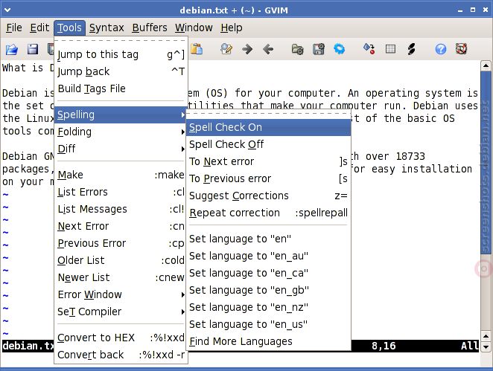Set language to "en_au"
Image resolution: width=493 pixels, height=371 pixels.
268,256
